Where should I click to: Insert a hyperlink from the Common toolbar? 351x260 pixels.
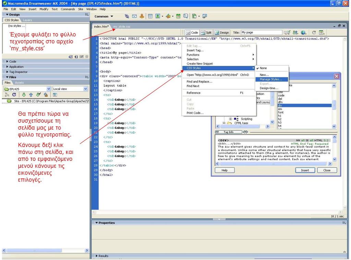pos(127,16)
